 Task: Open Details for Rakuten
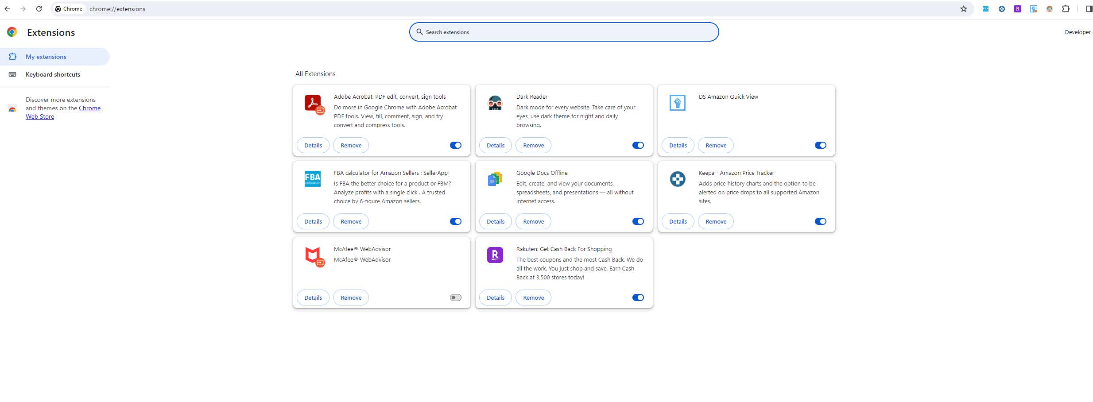coord(496,298)
